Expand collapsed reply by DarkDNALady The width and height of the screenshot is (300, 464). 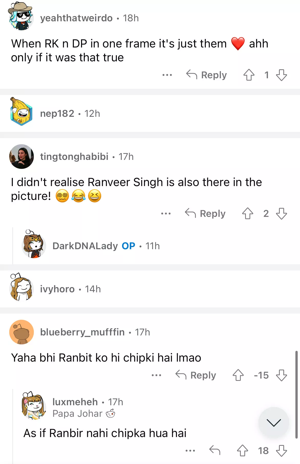coord(154,246)
